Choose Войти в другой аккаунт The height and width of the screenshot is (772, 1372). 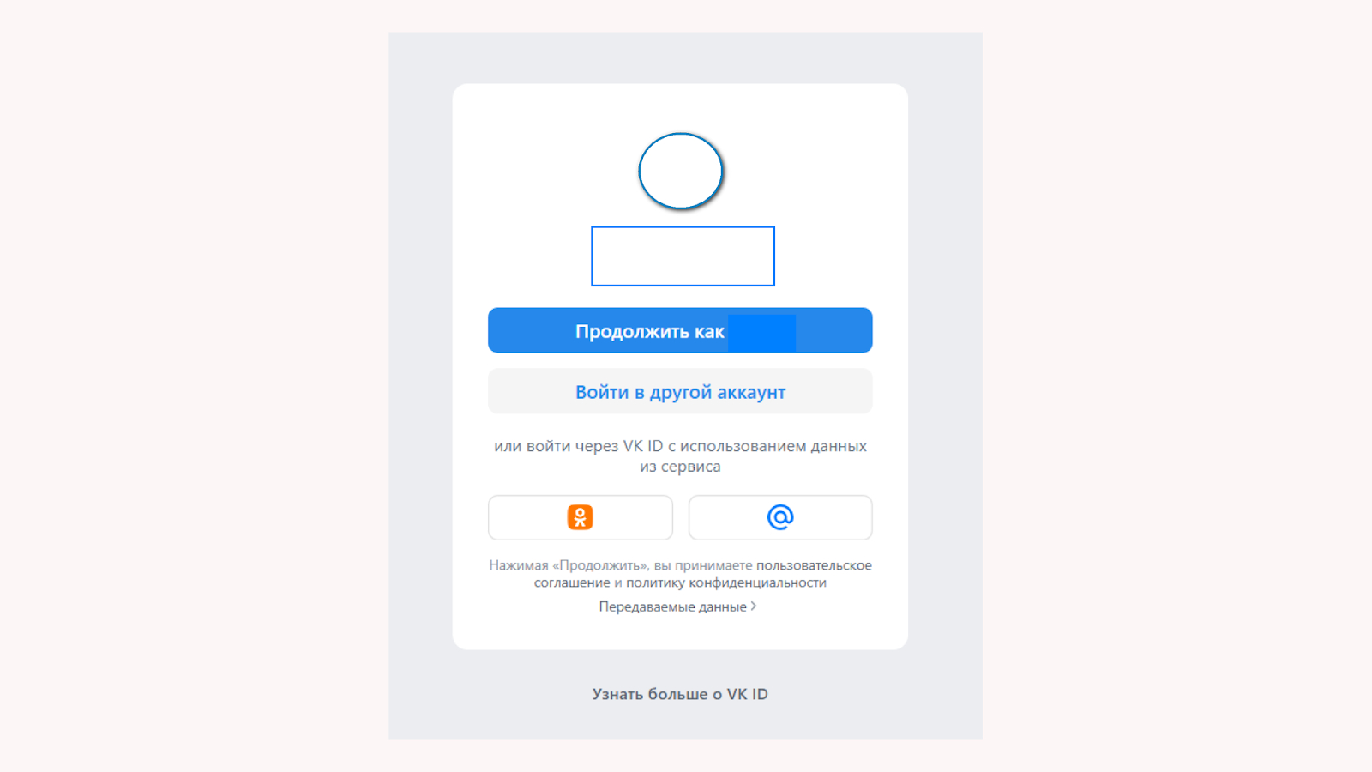(680, 391)
